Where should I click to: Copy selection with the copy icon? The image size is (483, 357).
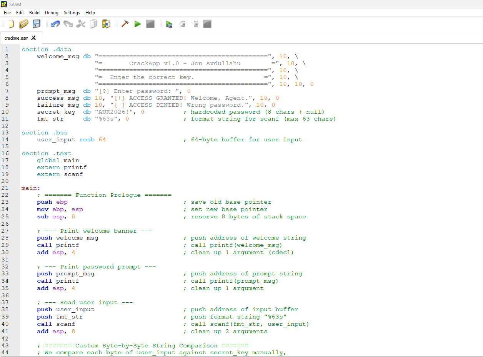tap(93, 24)
